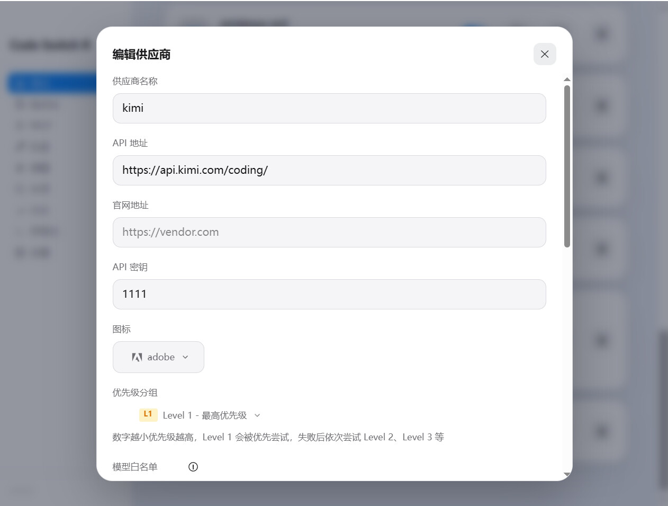Open the adobe icon dropdown
The width and height of the screenshot is (668, 506).
[158, 357]
